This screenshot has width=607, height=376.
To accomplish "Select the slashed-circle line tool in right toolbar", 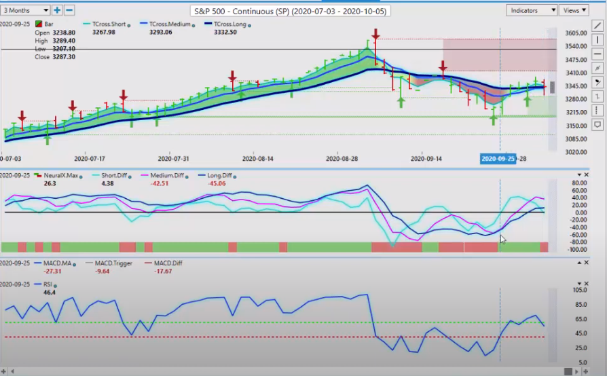I will pos(597,68).
